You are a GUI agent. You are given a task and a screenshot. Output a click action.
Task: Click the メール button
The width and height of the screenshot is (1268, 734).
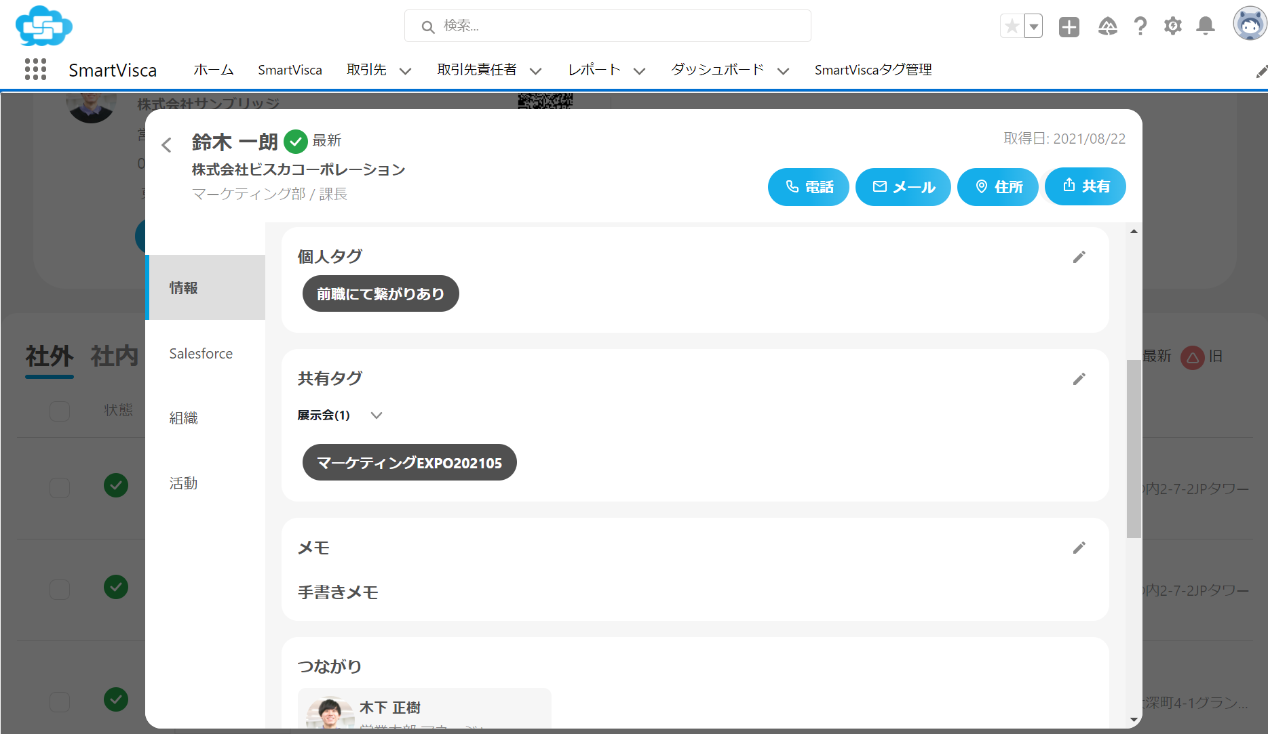tap(903, 187)
